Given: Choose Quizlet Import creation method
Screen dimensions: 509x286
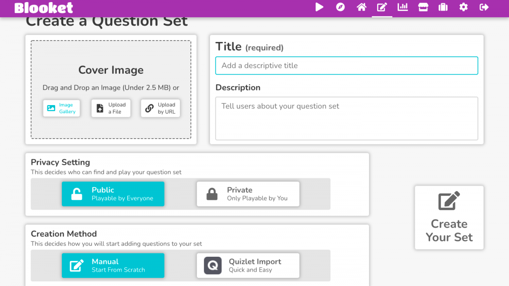Looking at the screenshot, I should 248,266.
